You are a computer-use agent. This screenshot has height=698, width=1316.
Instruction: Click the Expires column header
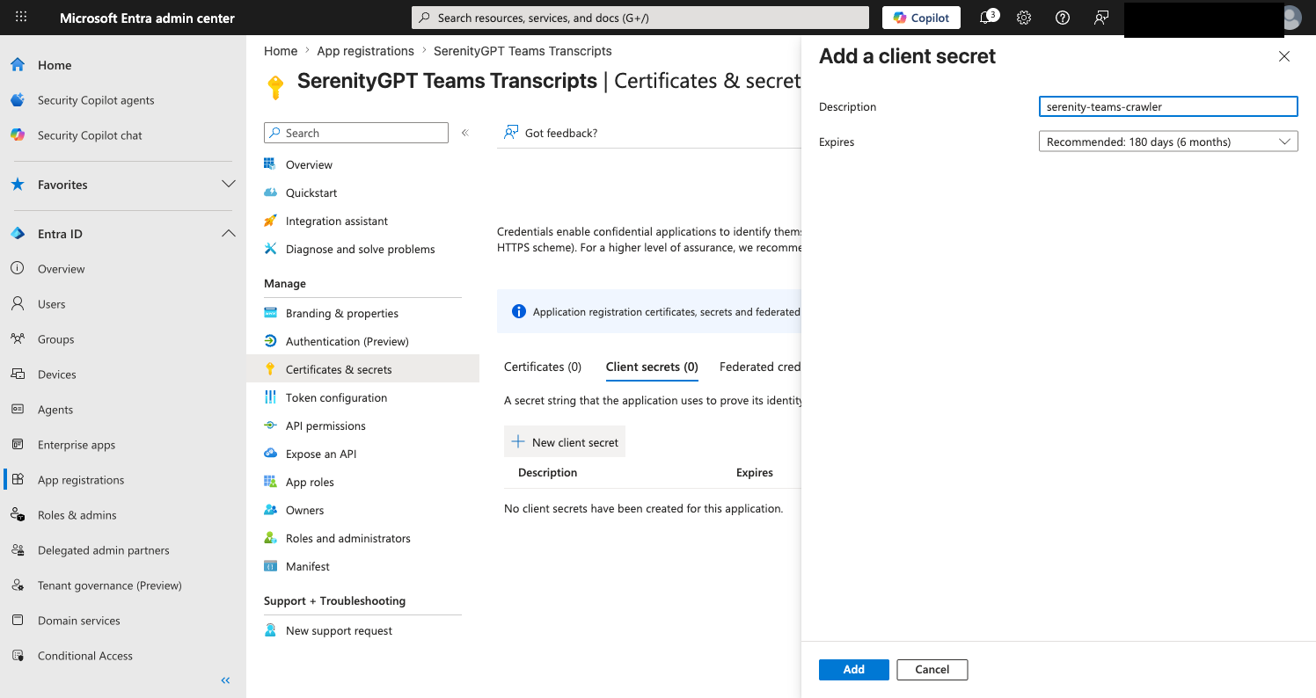pos(755,472)
